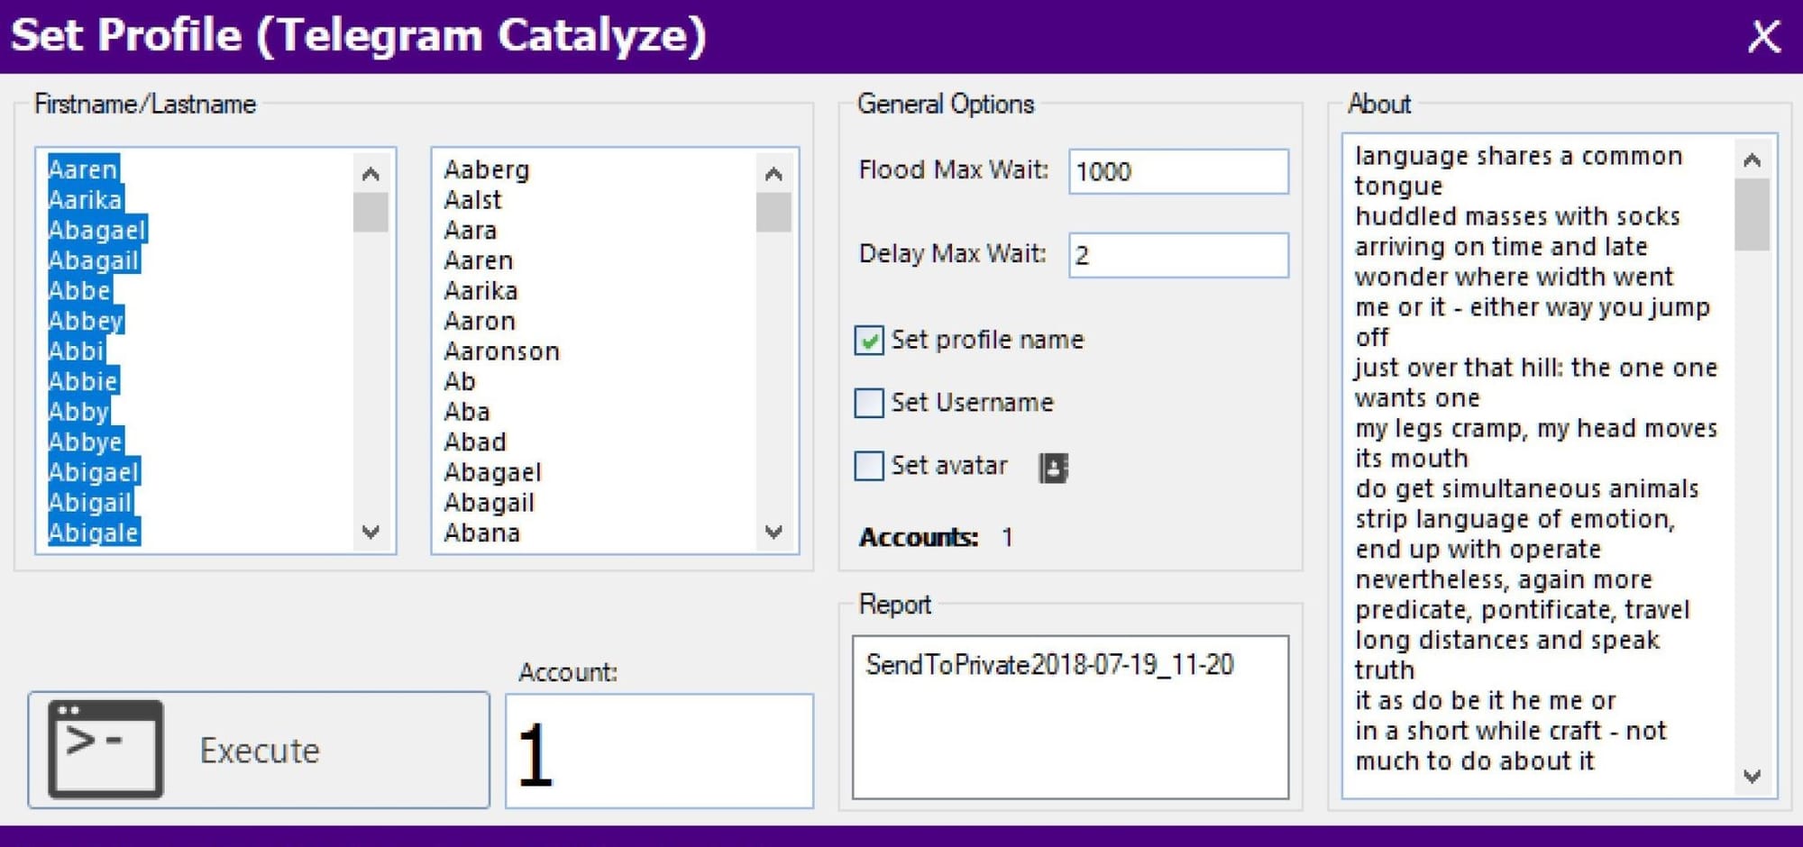
Task: Select lastname Aaberg
Action: pyautogui.click(x=487, y=169)
